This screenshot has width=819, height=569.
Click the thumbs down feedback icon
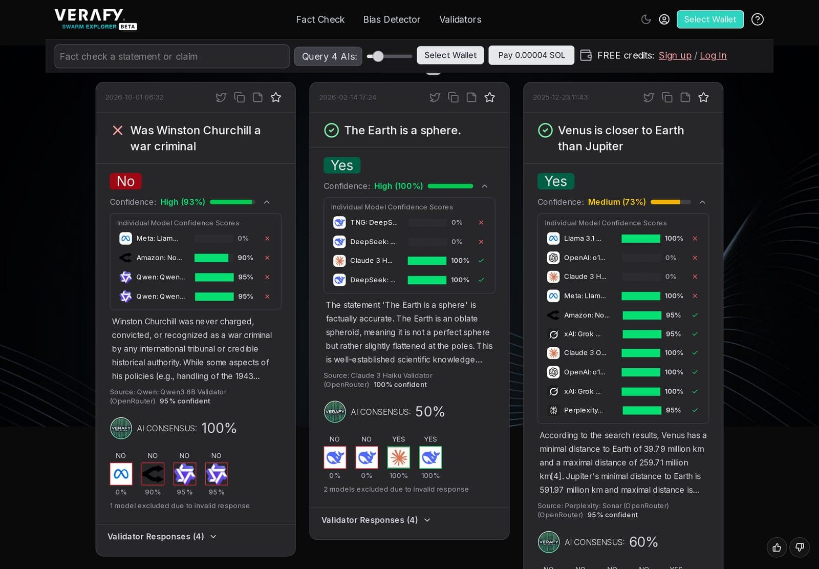(x=800, y=547)
